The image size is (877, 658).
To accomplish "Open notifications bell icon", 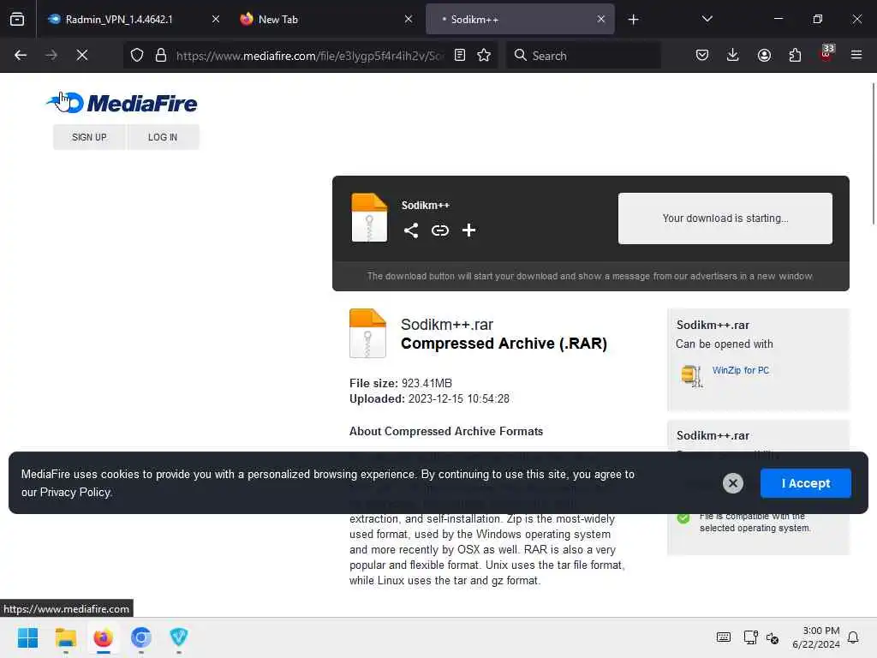I will 853,637.
